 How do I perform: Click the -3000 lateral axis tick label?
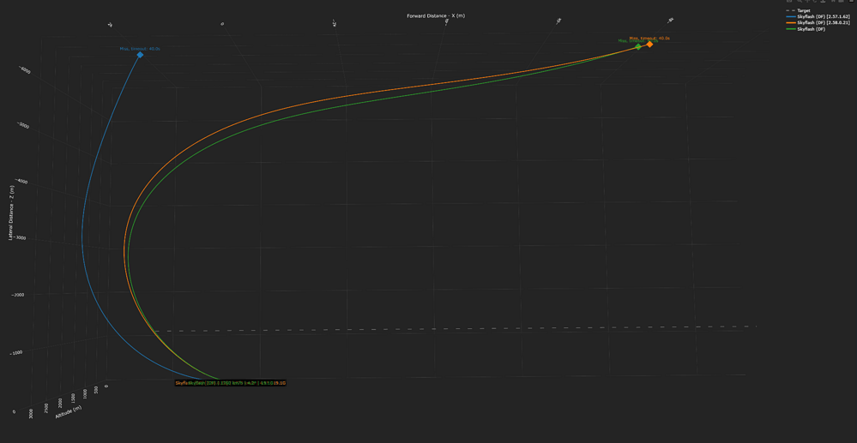click(x=19, y=238)
